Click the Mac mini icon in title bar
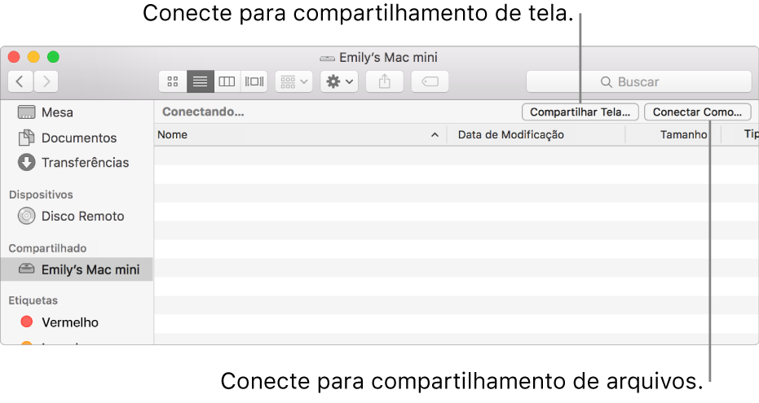 (327, 59)
